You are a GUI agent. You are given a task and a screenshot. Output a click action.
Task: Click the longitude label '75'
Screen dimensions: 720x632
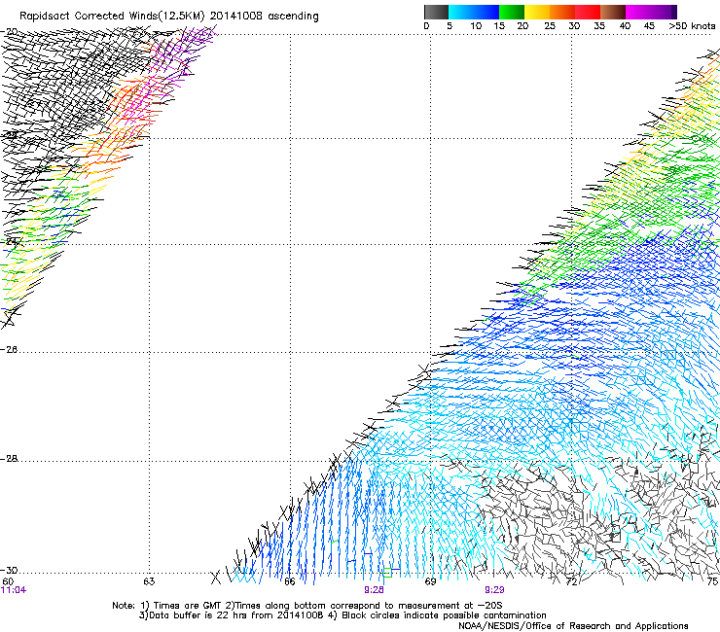coord(712,582)
